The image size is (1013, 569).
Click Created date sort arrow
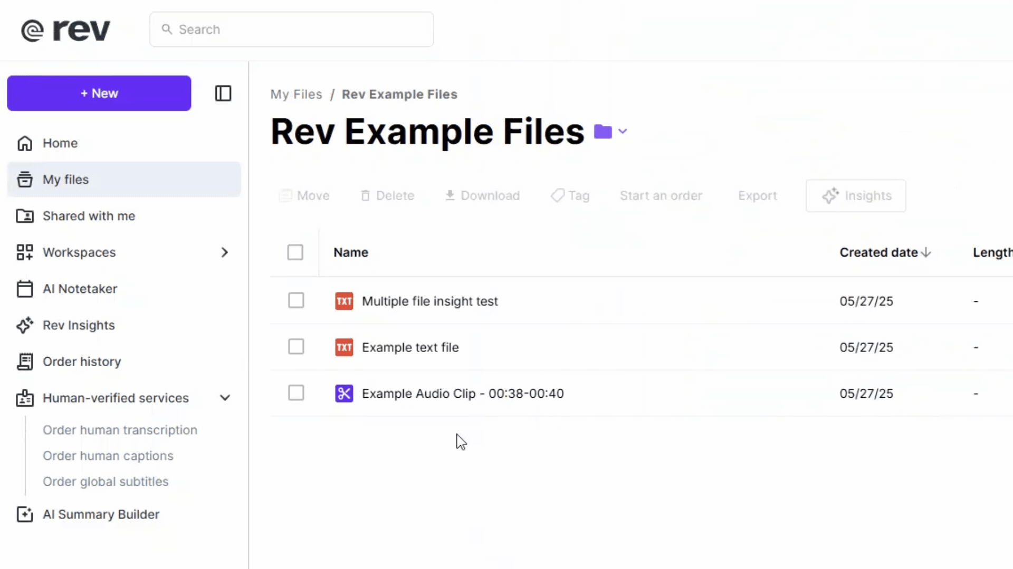tap(926, 253)
